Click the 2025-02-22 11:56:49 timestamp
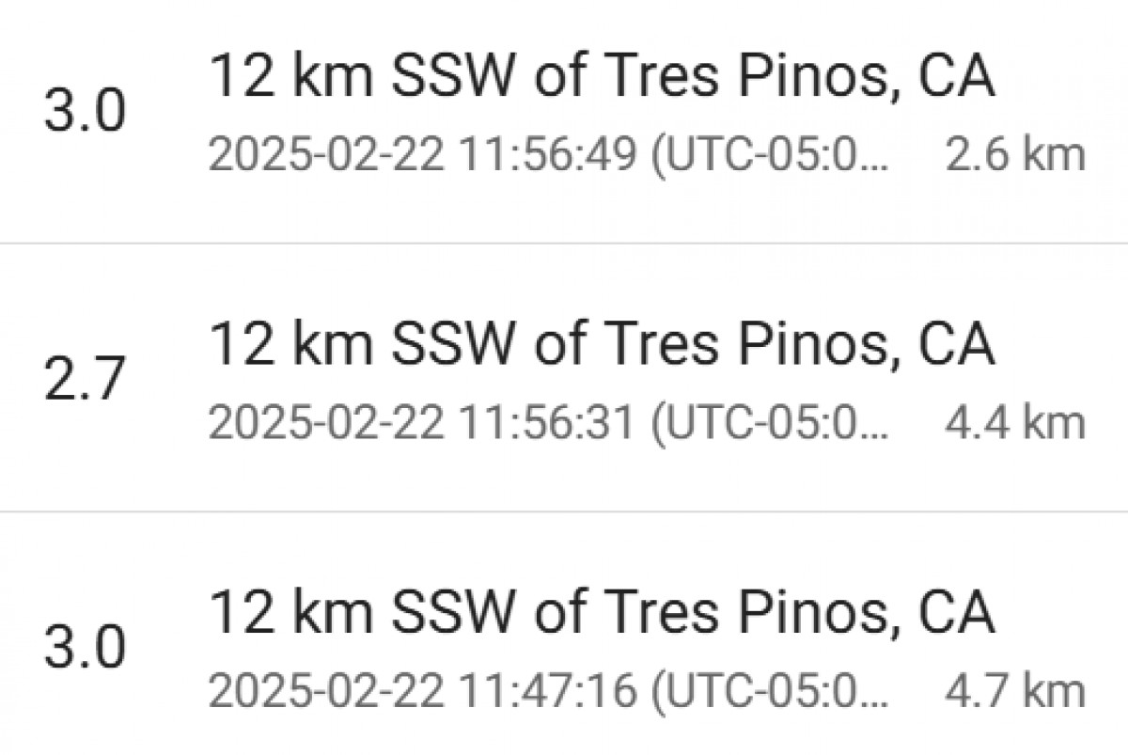 click(420, 155)
